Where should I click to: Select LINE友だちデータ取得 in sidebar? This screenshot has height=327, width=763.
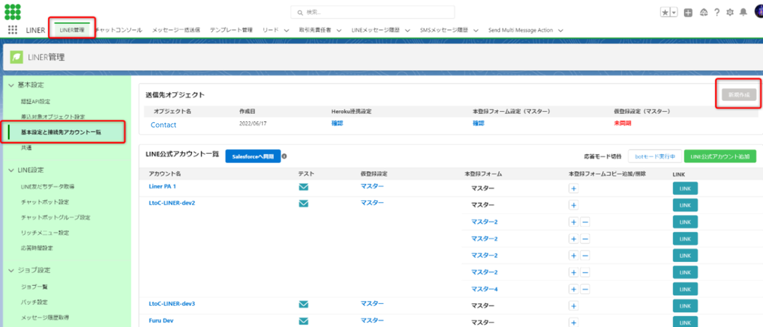click(x=48, y=186)
